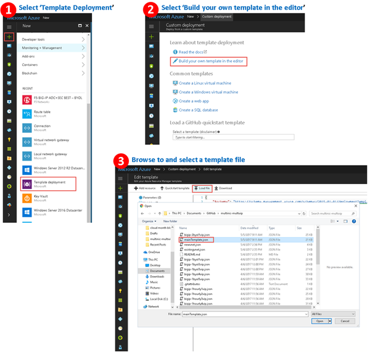Click Build your own template in the editor
The width and height of the screenshot is (370, 354).
click(211, 61)
